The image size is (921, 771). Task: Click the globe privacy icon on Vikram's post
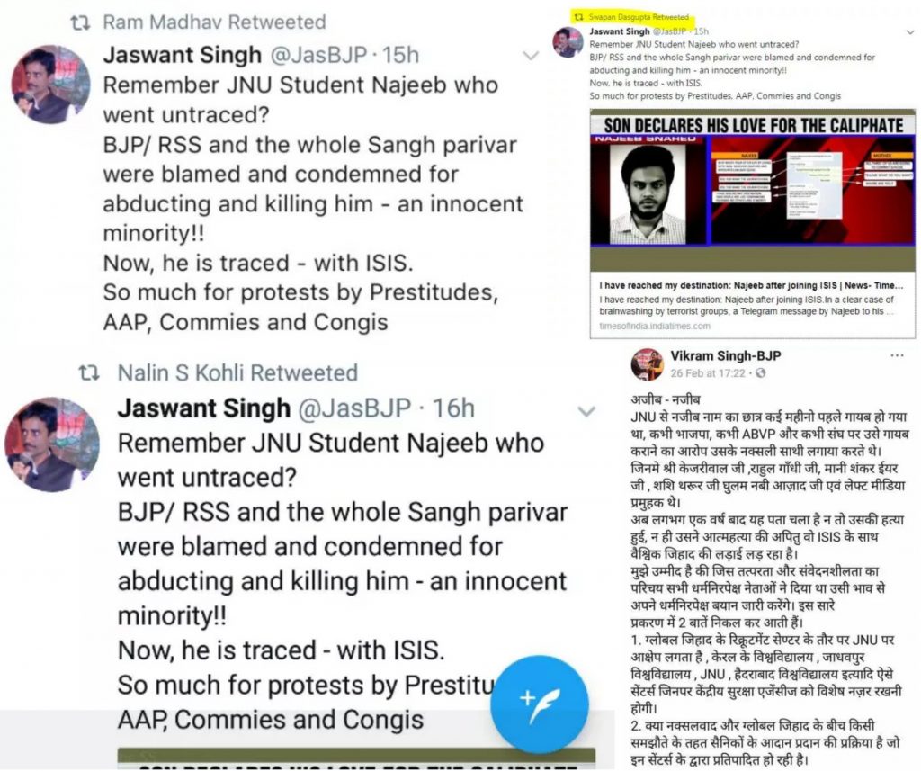(x=761, y=373)
